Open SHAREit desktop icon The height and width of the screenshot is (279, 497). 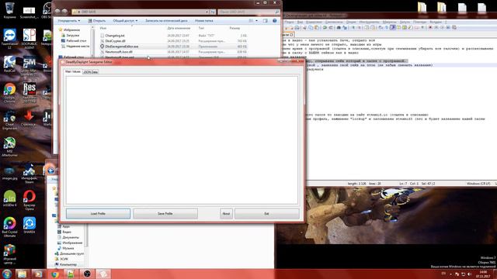[x=30, y=225]
